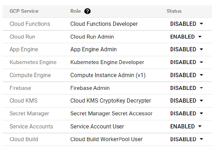Open Service Accounts ENABLED dropdown

[200, 126]
